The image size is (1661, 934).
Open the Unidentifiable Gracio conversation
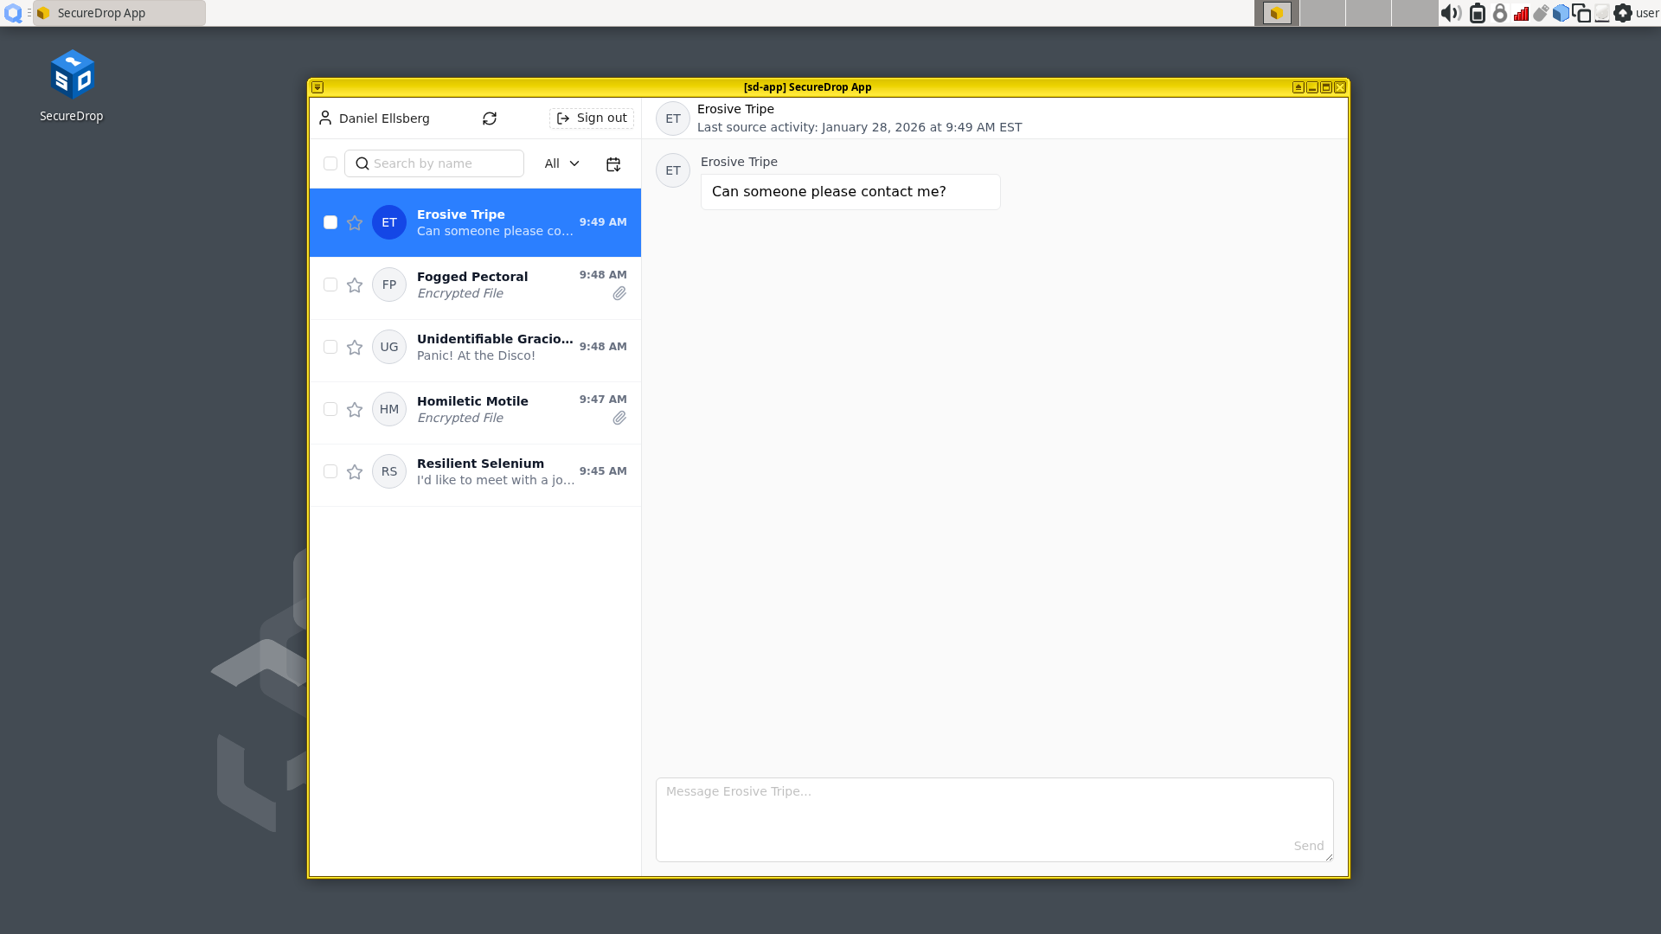pos(493,348)
